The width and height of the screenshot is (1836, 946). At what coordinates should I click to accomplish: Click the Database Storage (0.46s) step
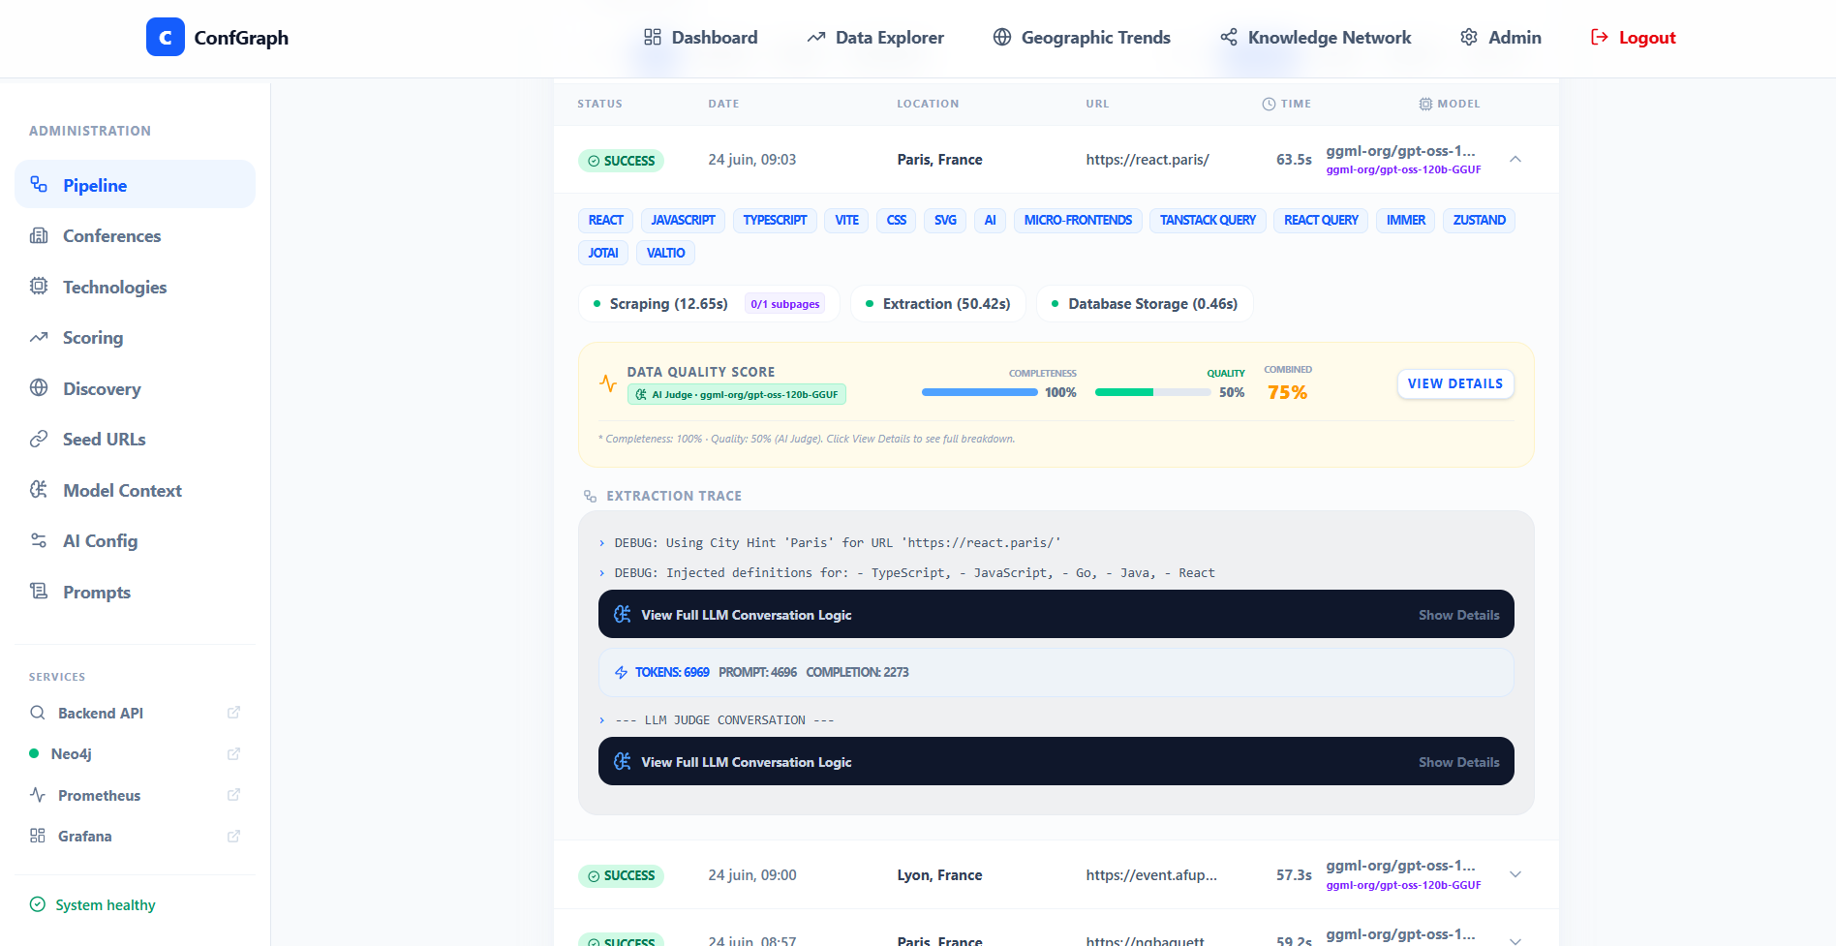pyautogui.click(x=1144, y=304)
